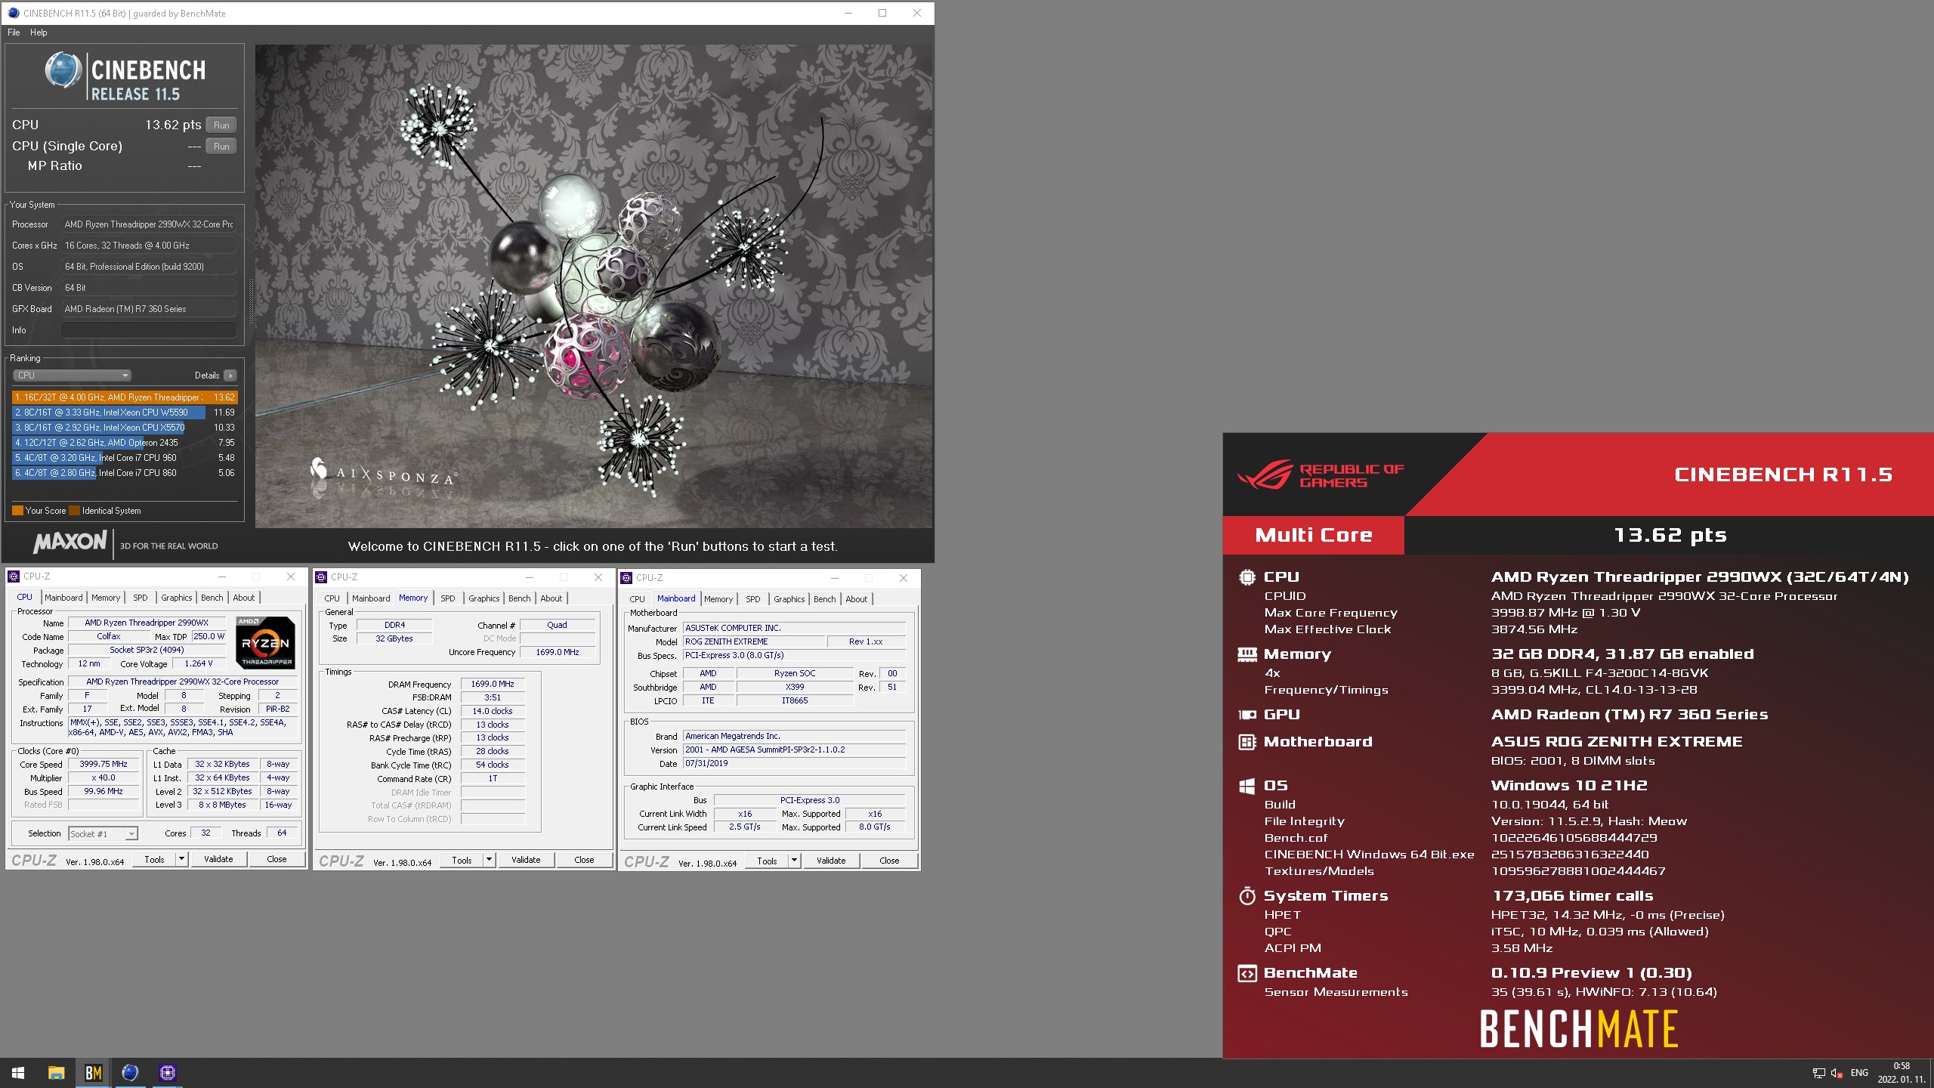
Task: Select ranking row Intel Xeon X5570
Action: [125, 428]
